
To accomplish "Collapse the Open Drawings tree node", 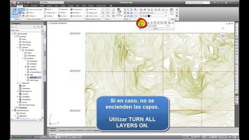I will coord(12,34).
